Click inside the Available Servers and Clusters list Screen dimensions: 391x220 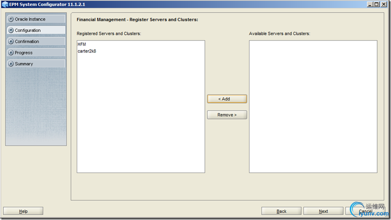point(313,107)
